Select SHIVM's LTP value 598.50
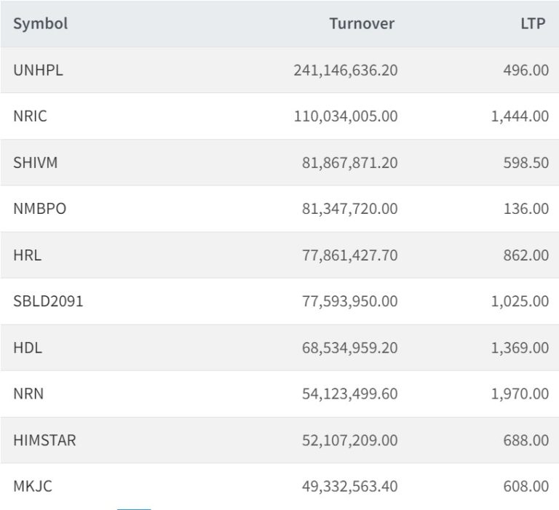Viewport: 559px width, 510px height. click(526, 162)
